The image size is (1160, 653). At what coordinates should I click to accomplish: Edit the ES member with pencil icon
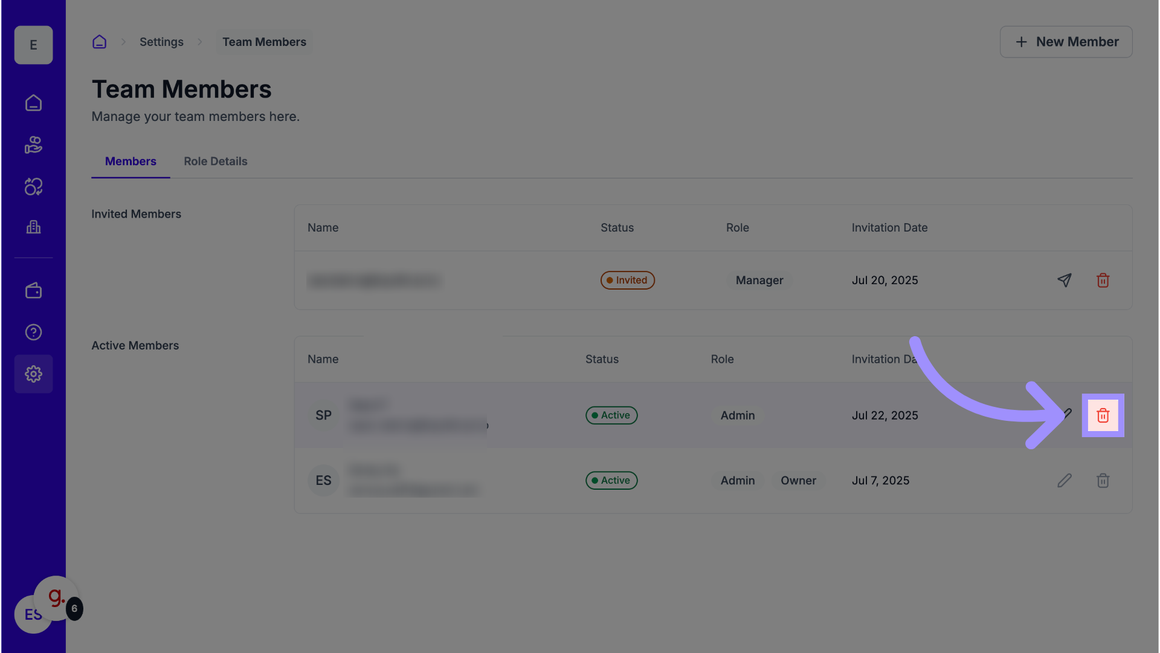coord(1065,481)
